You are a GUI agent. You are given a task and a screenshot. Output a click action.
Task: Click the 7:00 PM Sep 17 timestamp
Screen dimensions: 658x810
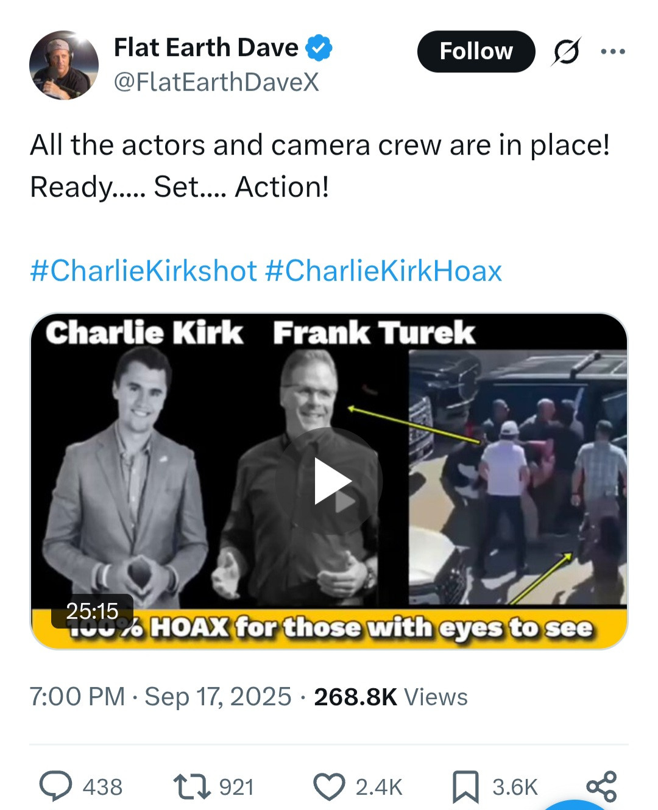pyautogui.click(x=161, y=697)
